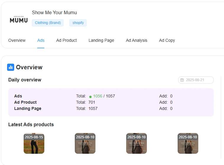This screenshot has width=224, height=165.
Task: Click the Latest Ads products heading
Action: (31, 124)
